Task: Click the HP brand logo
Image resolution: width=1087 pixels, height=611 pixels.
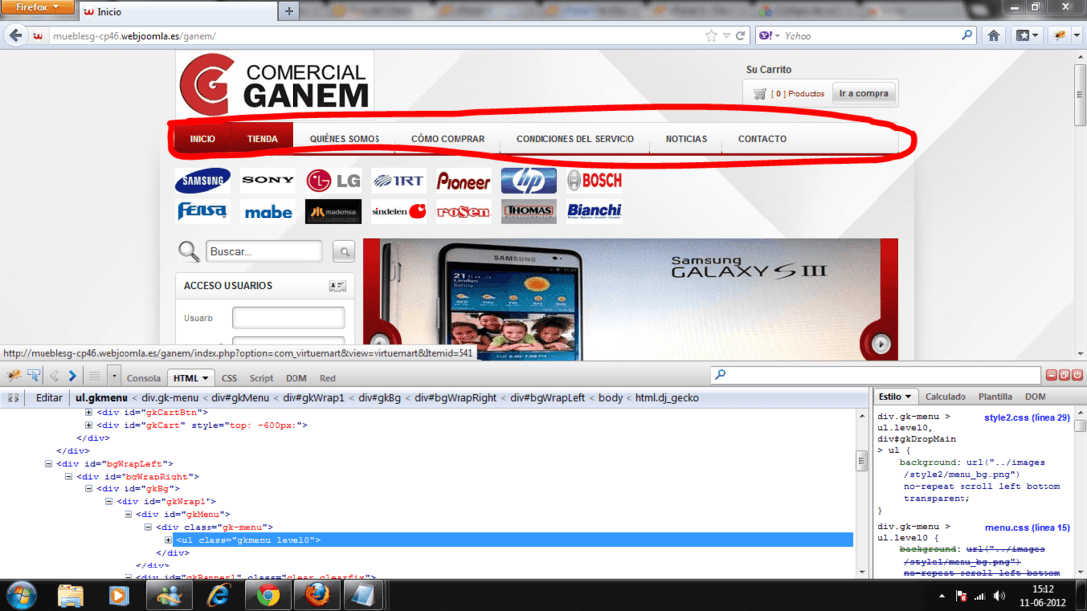Action: click(x=529, y=181)
